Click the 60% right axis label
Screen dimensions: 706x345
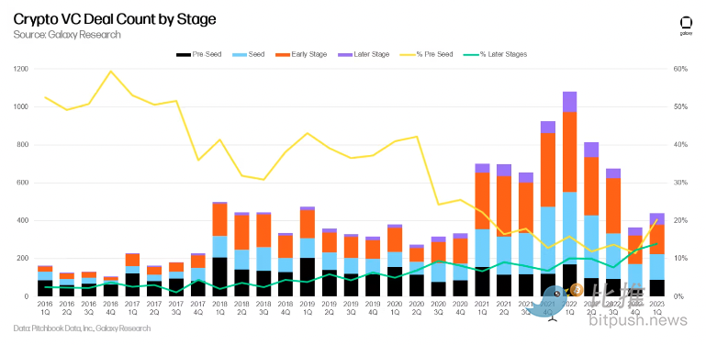click(680, 69)
